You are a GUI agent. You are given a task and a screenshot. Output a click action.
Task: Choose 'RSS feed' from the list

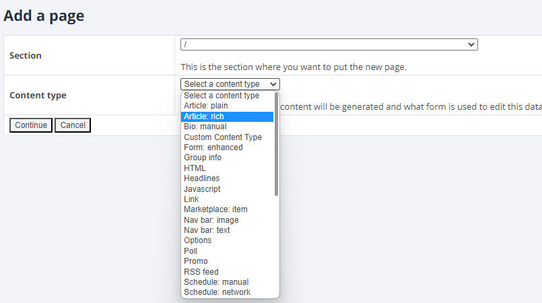point(201,272)
